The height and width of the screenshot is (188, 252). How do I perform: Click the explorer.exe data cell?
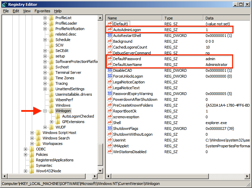point(216,123)
